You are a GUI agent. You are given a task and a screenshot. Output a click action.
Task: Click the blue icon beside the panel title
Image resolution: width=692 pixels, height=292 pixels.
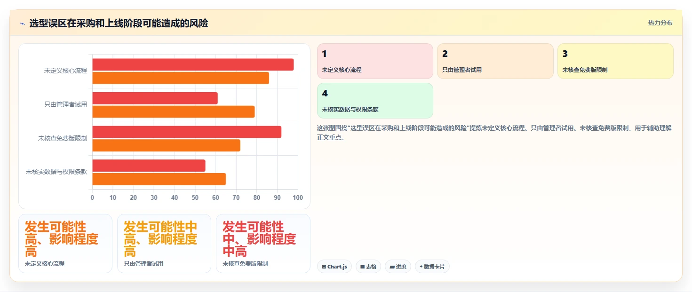22,24
